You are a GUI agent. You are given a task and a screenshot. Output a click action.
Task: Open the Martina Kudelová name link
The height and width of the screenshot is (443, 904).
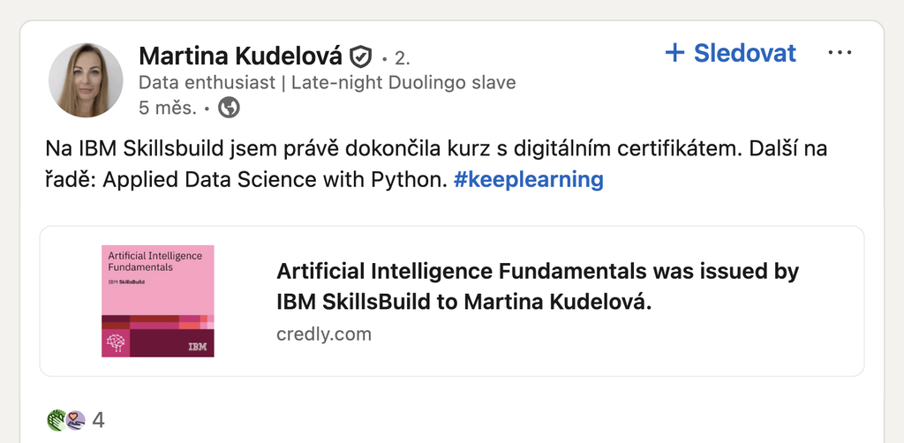[x=240, y=56]
